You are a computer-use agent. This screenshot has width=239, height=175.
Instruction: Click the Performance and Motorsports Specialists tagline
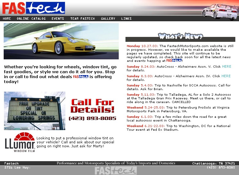coord(116,163)
